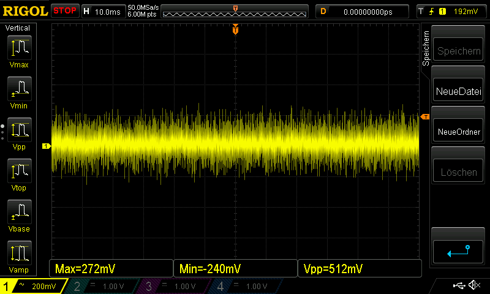
Task: Toggle channel 4 on
Action: coord(246,286)
